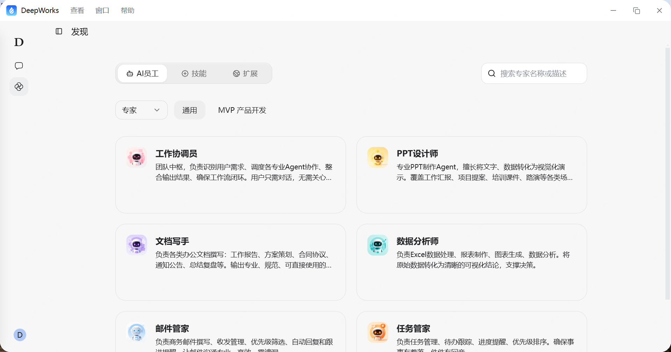
Task: Click the 邮件管家 robot avatar
Action: (137, 332)
